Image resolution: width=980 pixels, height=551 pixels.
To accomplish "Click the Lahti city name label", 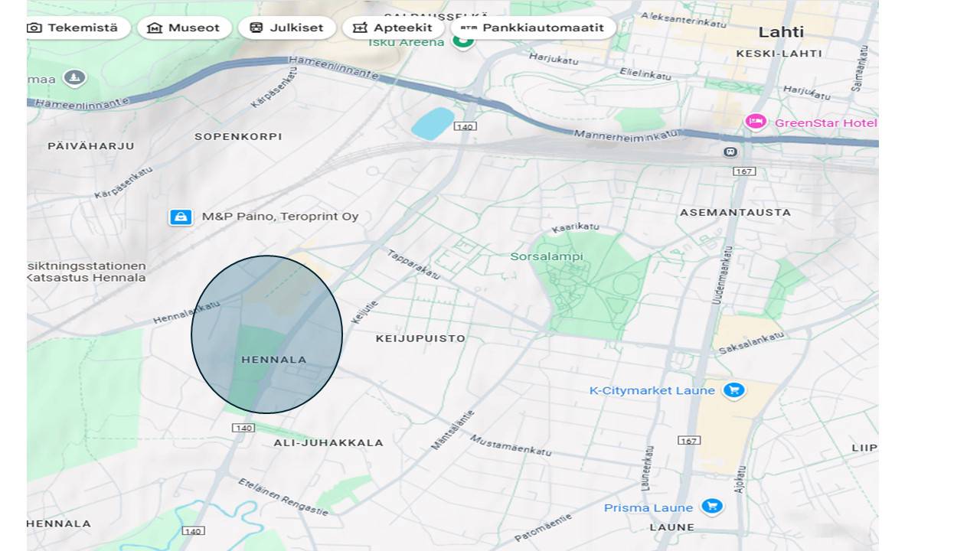I will pos(781,32).
